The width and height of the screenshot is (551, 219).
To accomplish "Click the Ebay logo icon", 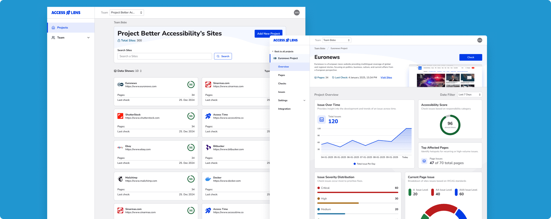I will 120,147.
